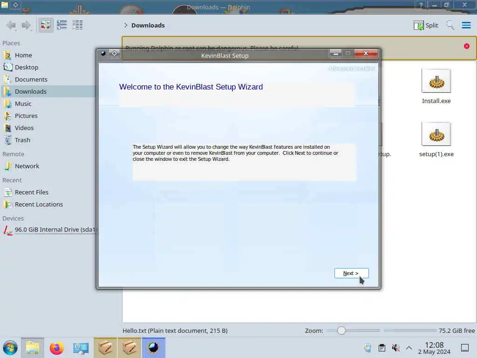Open file manager from taskbar
The height and width of the screenshot is (358, 477).
[33, 348]
